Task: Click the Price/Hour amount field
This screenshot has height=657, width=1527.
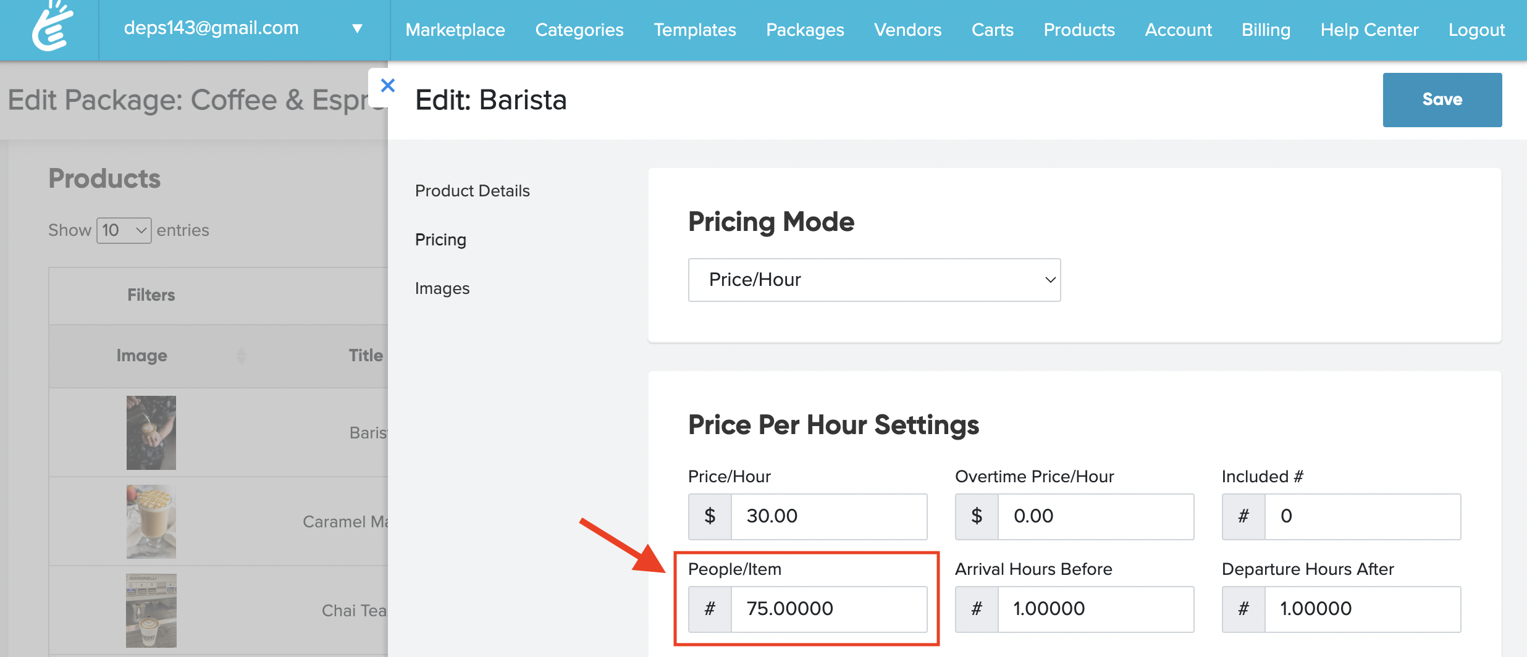Action: [828, 516]
